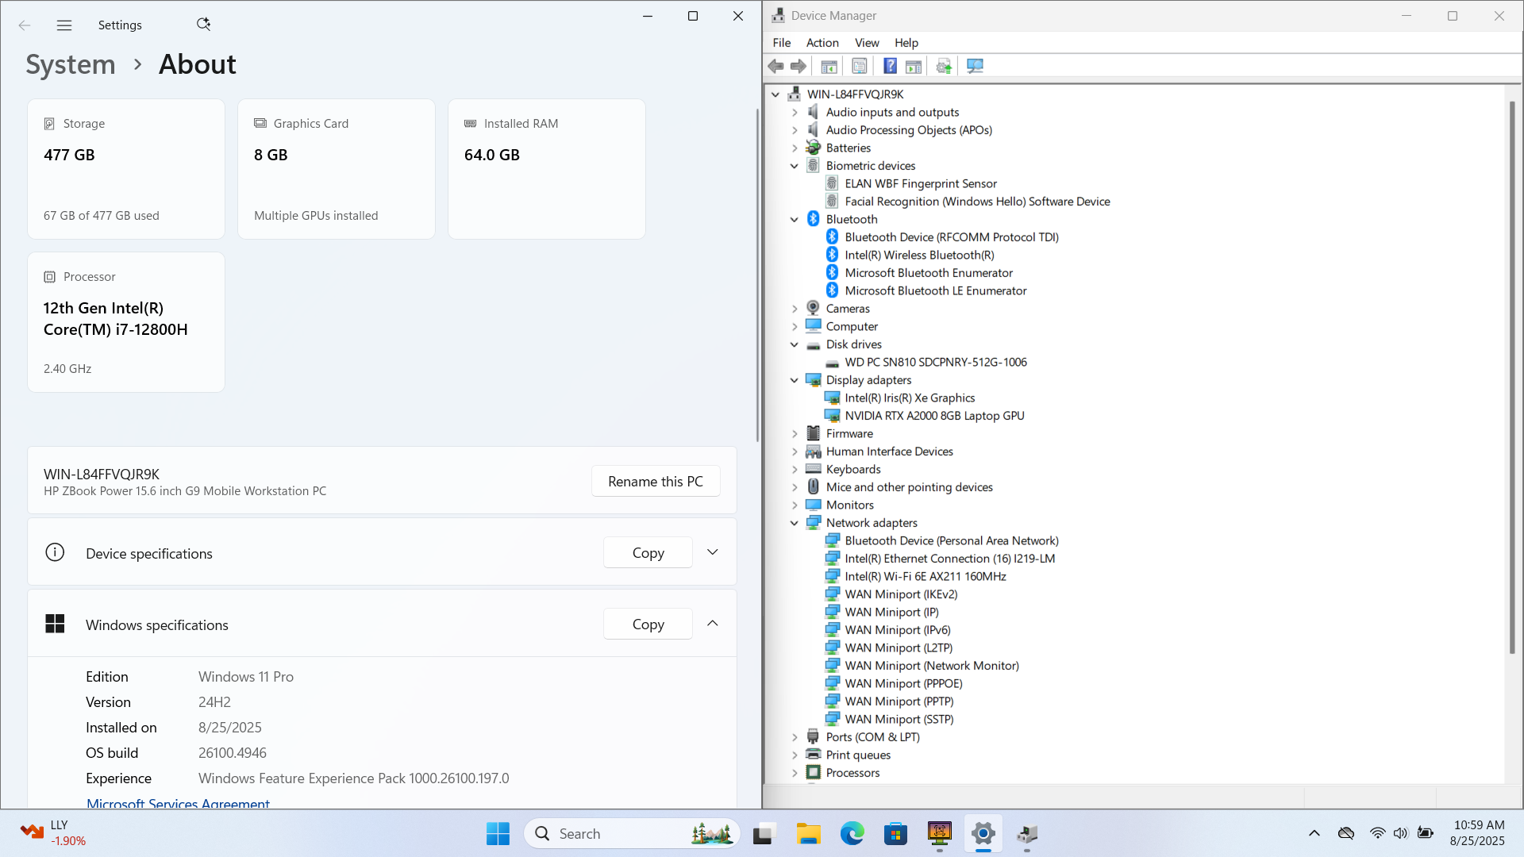Select Facial Recognition (Windows Hello) Software Device

tap(977, 202)
